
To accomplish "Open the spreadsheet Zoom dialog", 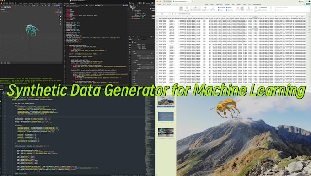I will coord(238,8).
